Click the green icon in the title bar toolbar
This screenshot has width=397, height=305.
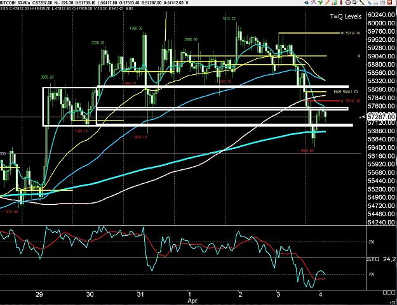pyautogui.click(x=320, y=3)
